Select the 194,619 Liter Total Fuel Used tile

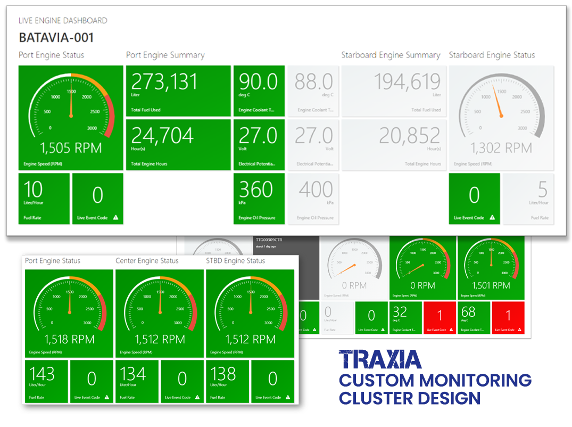tap(393, 91)
